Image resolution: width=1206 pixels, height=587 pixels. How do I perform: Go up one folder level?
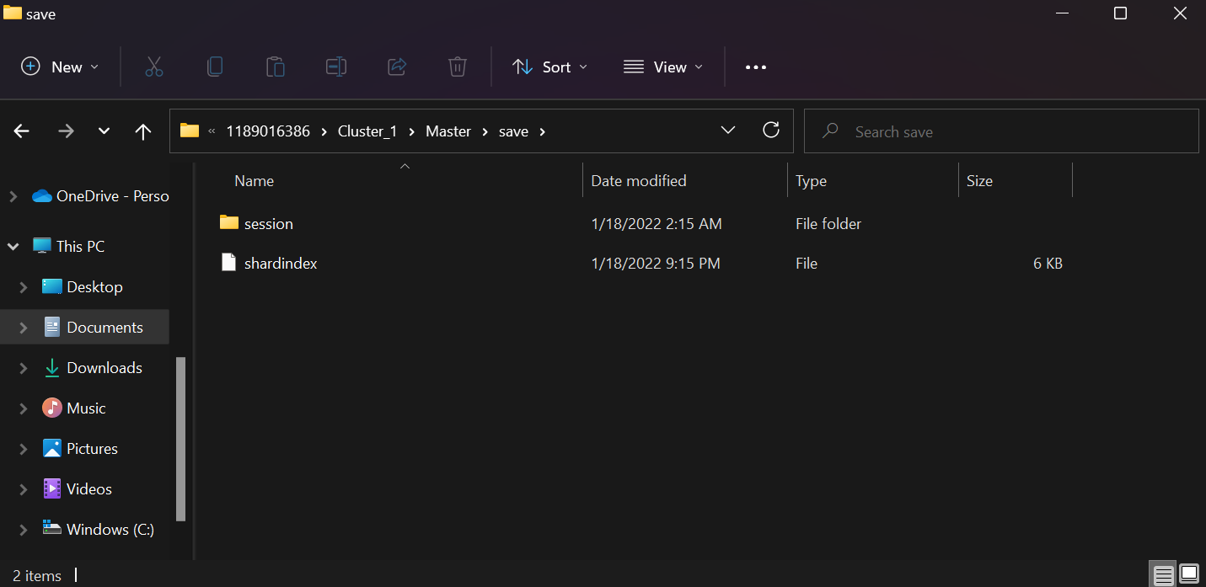143,131
